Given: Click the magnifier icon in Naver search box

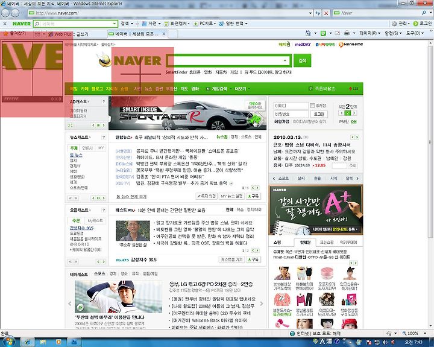Looking at the screenshot, I should [x=37, y=24].
